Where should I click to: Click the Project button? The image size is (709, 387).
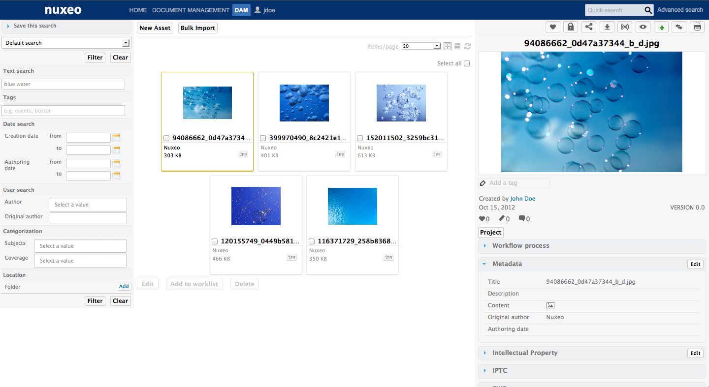tap(491, 233)
